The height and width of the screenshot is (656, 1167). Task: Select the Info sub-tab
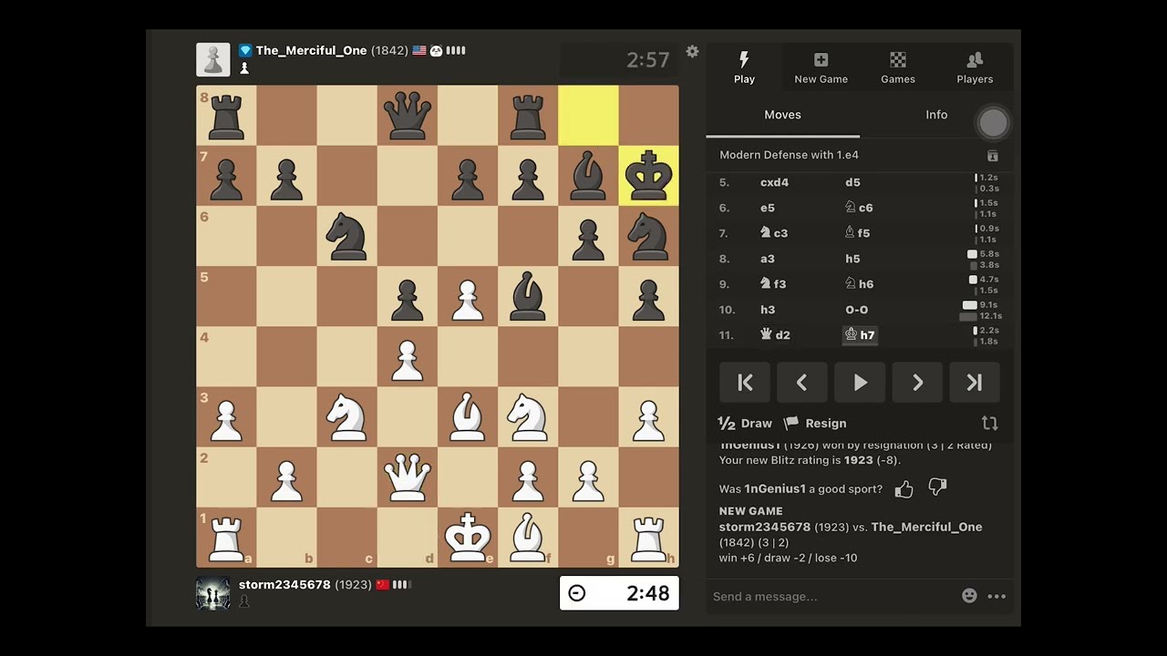pos(936,115)
